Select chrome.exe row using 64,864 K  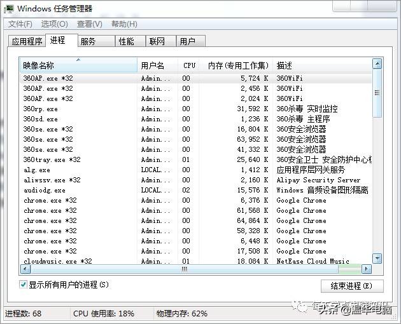[195, 220]
